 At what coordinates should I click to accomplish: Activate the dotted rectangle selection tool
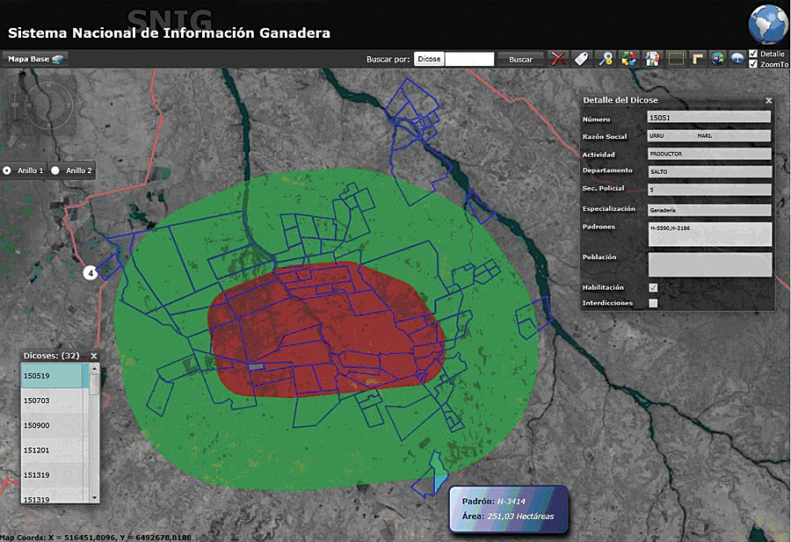(676, 59)
